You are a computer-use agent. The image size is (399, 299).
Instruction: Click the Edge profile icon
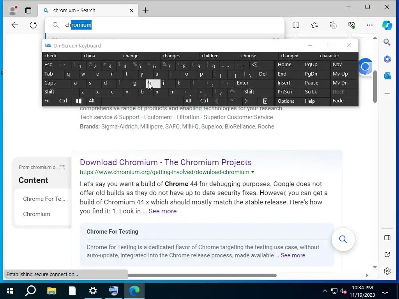[13, 10]
